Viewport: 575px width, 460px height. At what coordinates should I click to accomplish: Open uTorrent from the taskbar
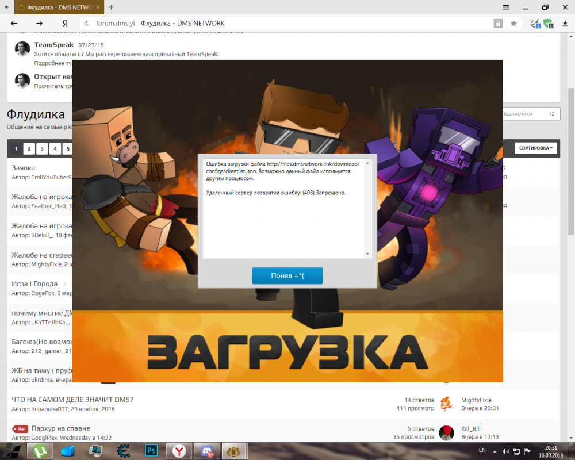pyautogui.click(x=41, y=450)
